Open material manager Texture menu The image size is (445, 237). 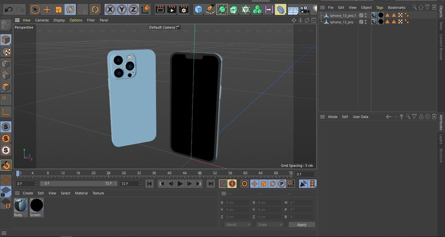click(x=98, y=193)
